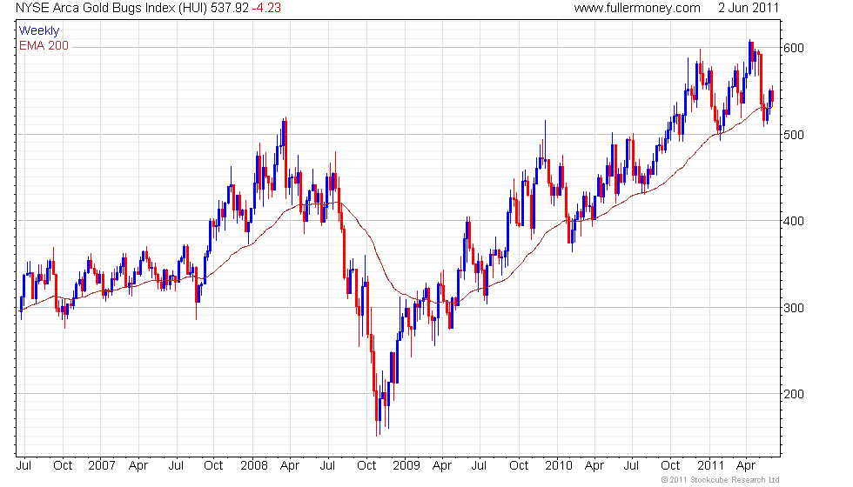Image resolution: width=853 pixels, height=487 pixels.
Task: Click the "Oct" label just before 2011
Action: 670,466
